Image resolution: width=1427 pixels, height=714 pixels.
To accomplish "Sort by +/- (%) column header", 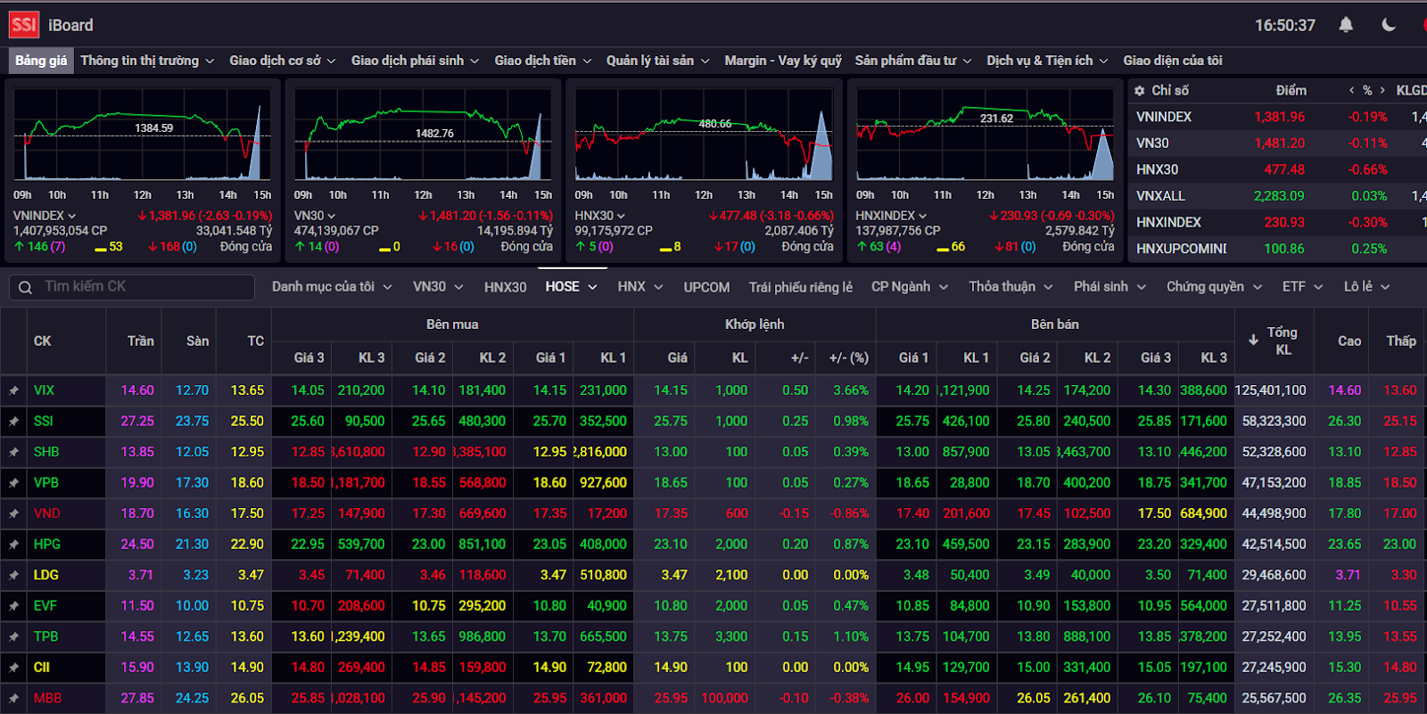I will (x=848, y=357).
